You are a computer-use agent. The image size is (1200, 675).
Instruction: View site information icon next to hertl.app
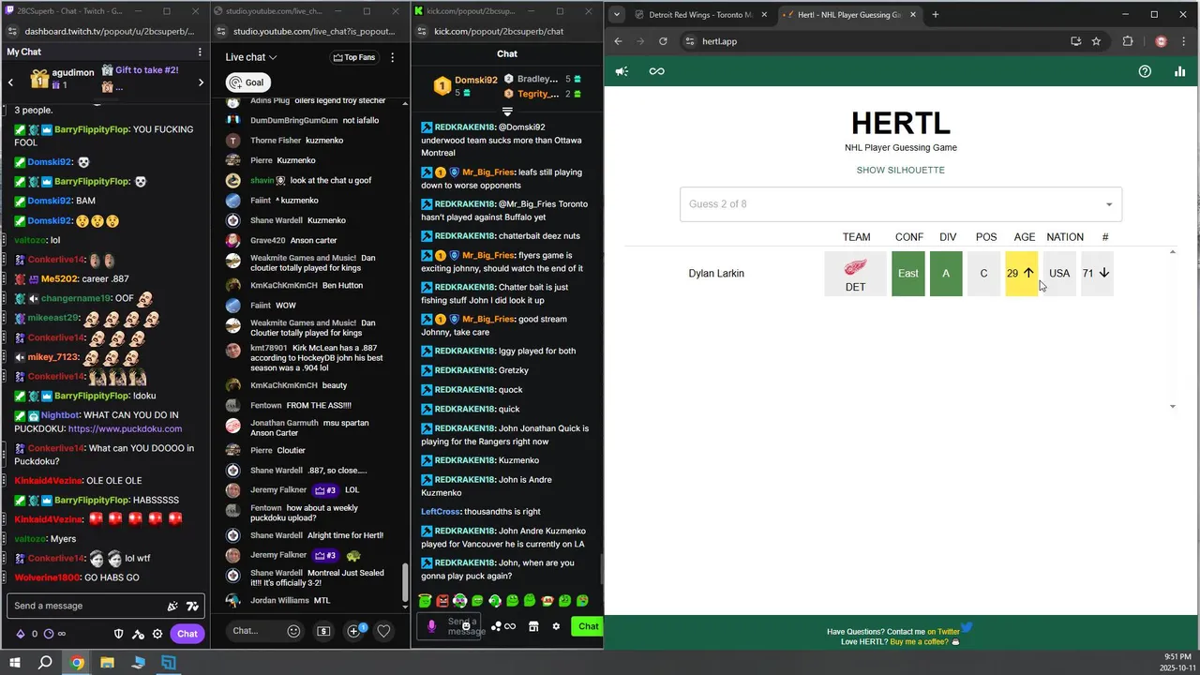pos(690,41)
